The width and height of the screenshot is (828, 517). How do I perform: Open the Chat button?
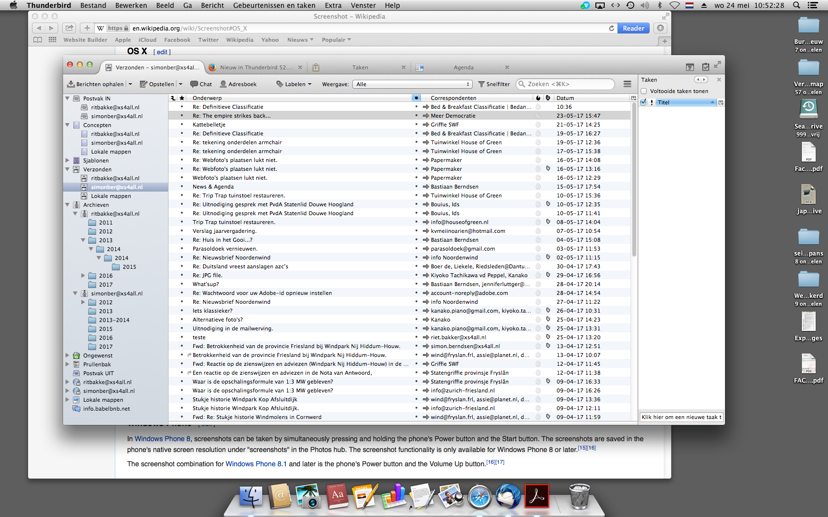click(201, 84)
